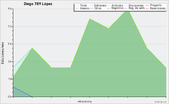Click the 3.6 y-axis value
Viewport: 169px width, 104px height.
(x=10, y=62)
